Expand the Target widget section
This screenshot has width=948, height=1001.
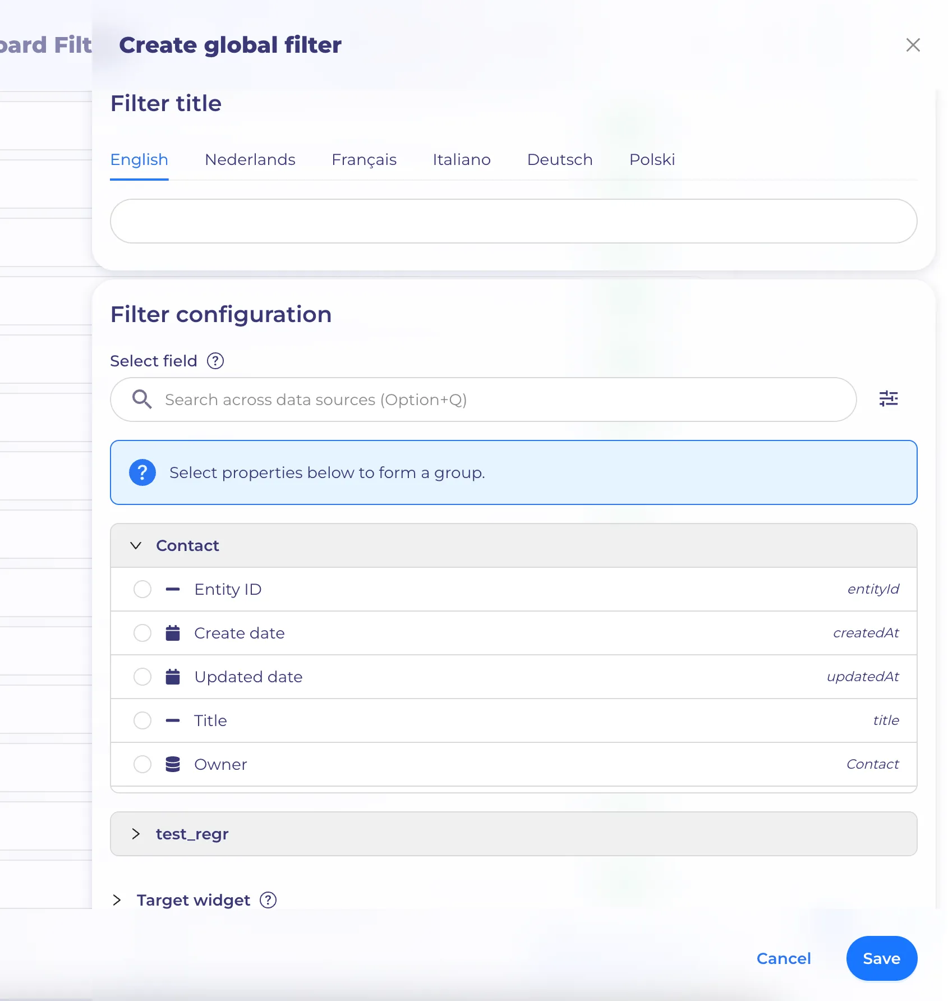117,900
